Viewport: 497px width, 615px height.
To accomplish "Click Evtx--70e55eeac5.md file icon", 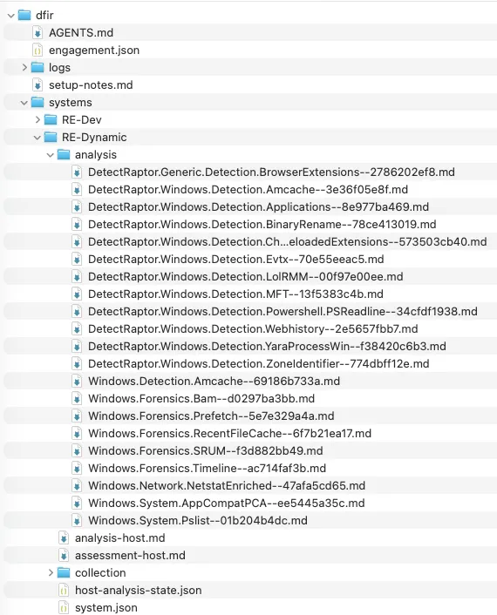I will coord(77,260).
